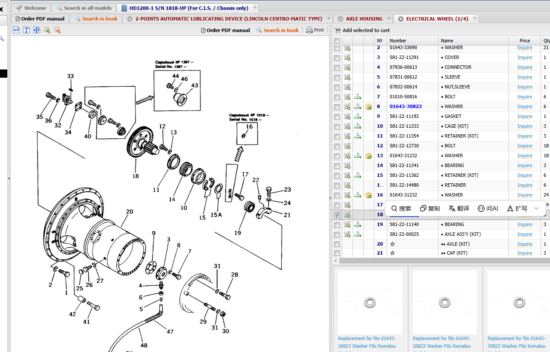The width and height of the screenshot is (550, 352).
Task: Fit diagram to width icon
Action: (x=16, y=30)
